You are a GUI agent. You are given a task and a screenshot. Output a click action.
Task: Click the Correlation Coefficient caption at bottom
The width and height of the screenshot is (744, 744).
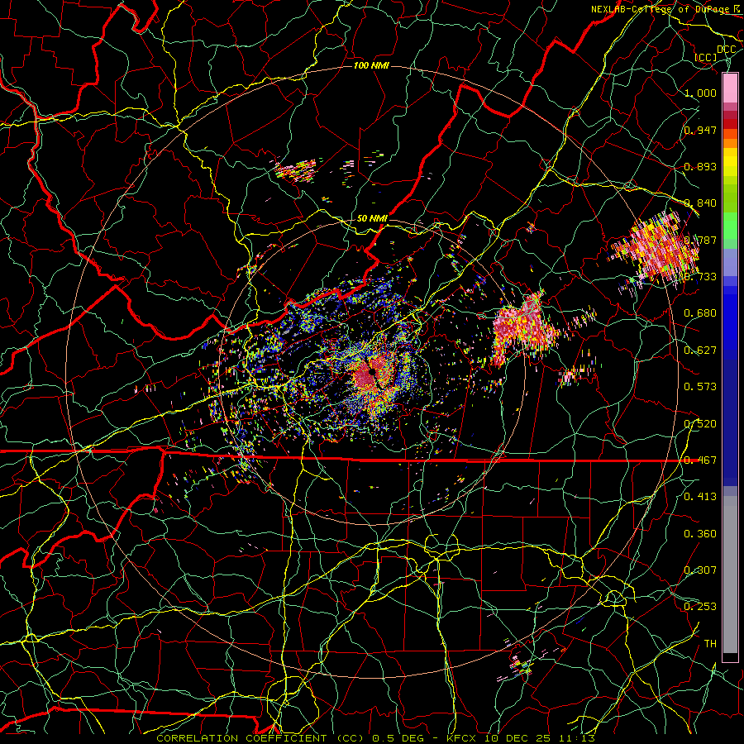point(375,738)
